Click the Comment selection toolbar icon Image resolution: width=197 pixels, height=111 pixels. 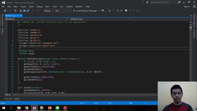[110, 11]
